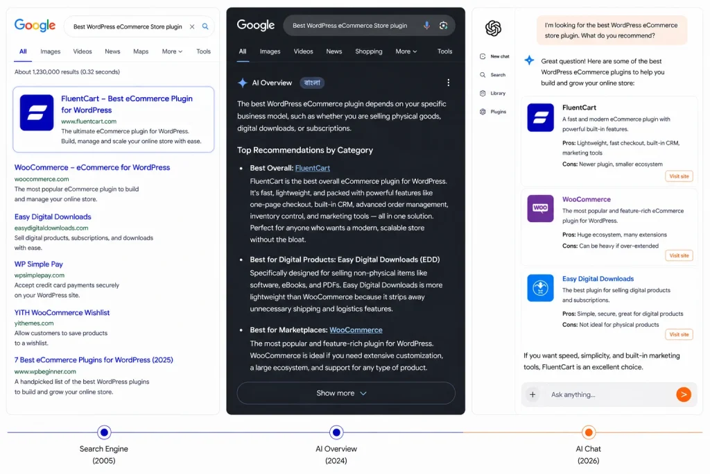Select the Images tab in the dark Google panel
The width and height of the screenshot is (710, 474).
270,51
